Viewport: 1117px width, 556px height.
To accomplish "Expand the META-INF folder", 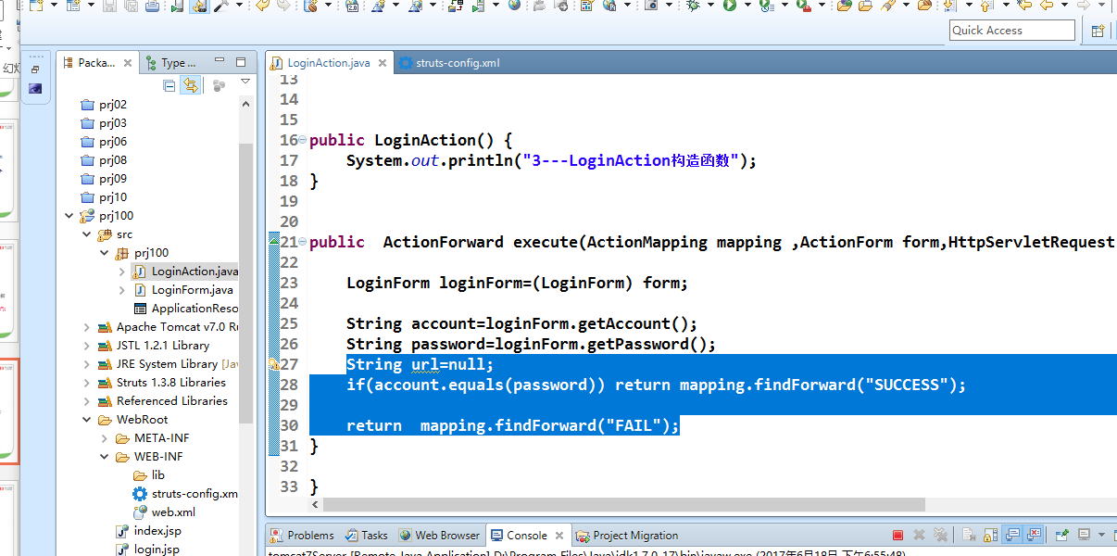I will coord(105,438).
